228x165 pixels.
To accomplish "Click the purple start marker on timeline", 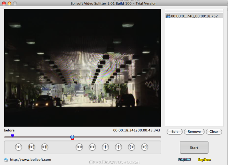I will click(13, 136).
